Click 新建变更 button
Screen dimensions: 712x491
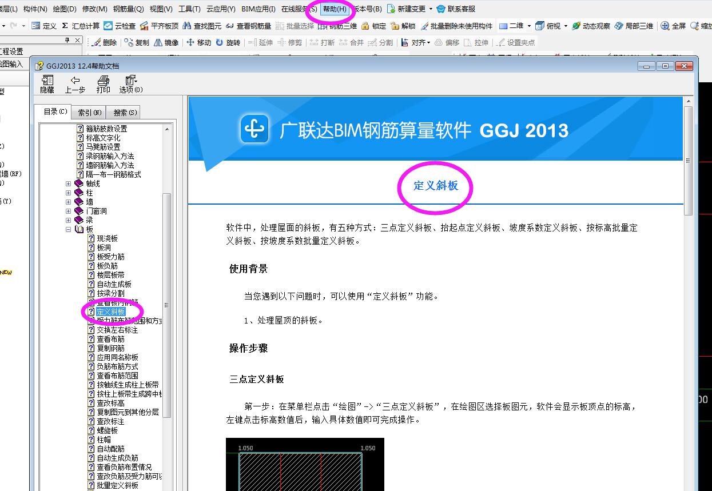pos(407,9)
